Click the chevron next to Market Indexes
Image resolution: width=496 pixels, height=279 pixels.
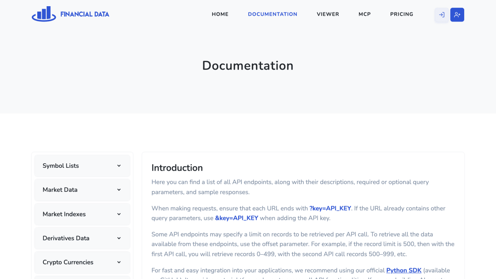[x=119, y=214]
